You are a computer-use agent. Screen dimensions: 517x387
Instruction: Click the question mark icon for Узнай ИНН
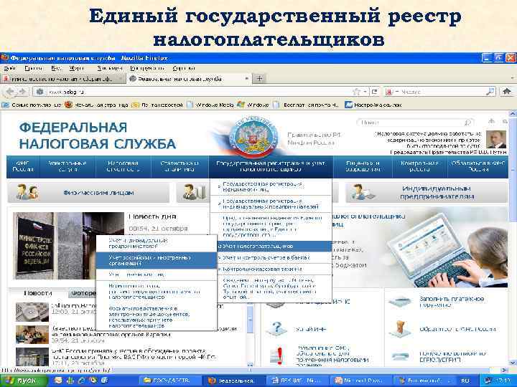[x=276, y=329]
